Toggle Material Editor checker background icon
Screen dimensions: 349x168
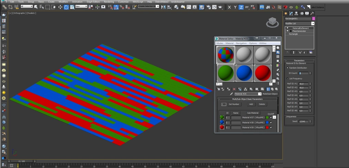pos(278,56)
